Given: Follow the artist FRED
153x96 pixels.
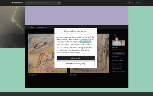Looking at the screenshot, I should point(119,53).
